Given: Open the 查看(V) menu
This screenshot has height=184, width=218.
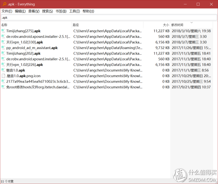Looking at the screenshot, I should coord(34,11).
